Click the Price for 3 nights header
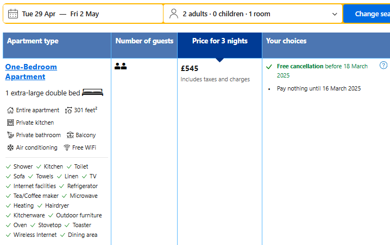 [x=219, y=41]
